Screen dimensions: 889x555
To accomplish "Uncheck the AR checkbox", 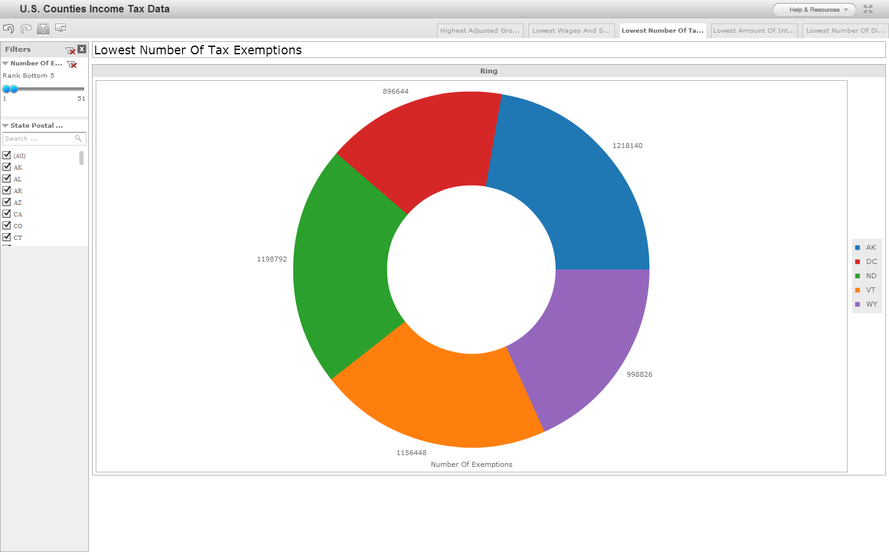I will click(7, 191).
